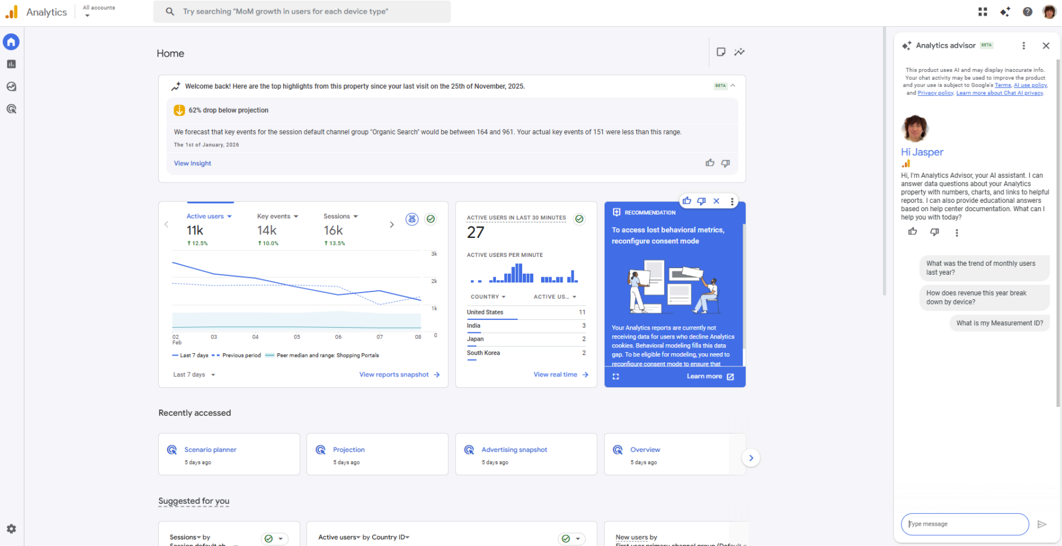The width and height of the screenshot is (1062, 546).
Task: Open COUNTRY dimension dropdown
Action: point(488,297)
